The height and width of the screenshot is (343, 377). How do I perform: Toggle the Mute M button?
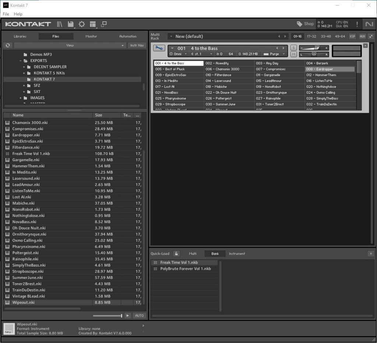point(293,54)
